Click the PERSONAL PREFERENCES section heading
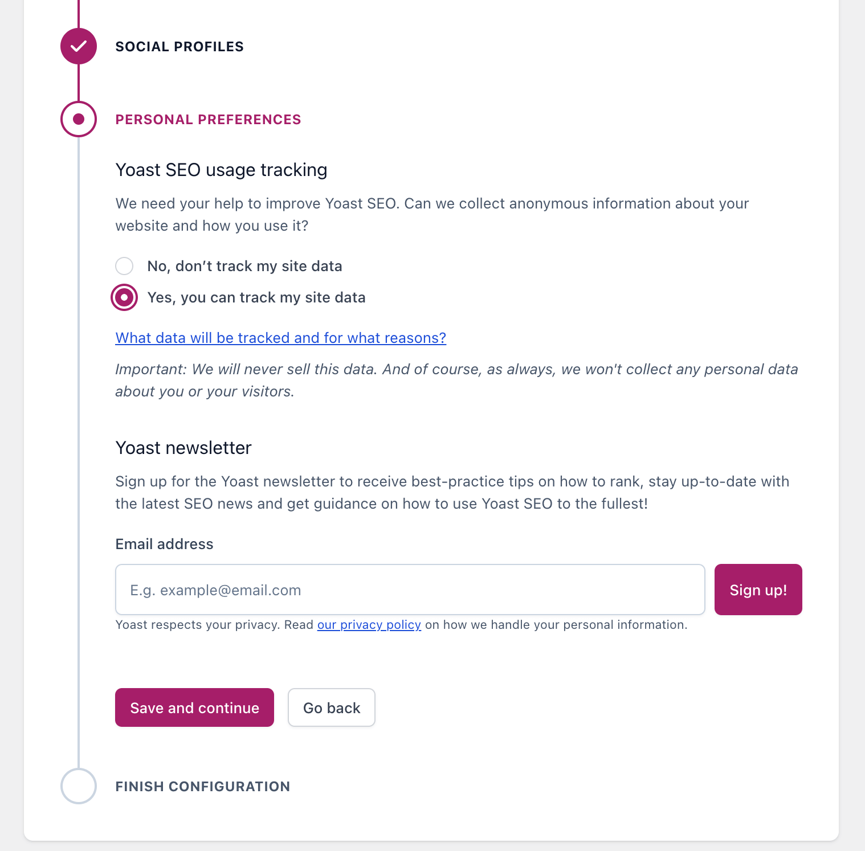 pyautogui.click(x=208, y=119)
